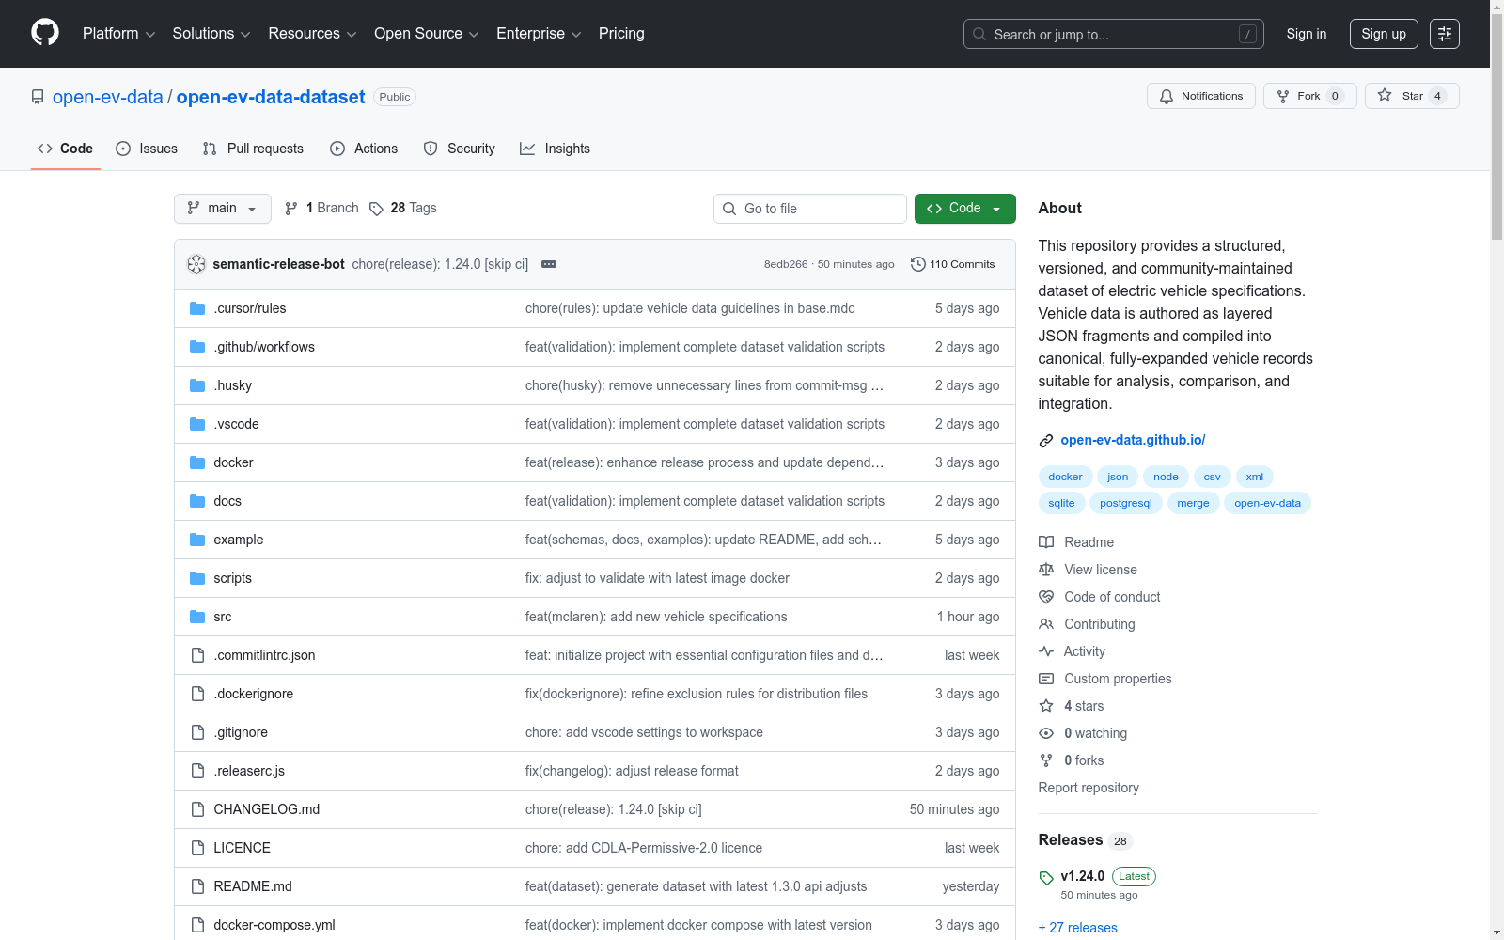Expand the green Code dropdown
The image size is (1504, 940).
(965, 209)
